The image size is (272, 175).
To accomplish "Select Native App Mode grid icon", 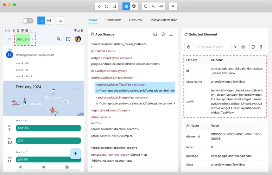I will click(126, 6).
